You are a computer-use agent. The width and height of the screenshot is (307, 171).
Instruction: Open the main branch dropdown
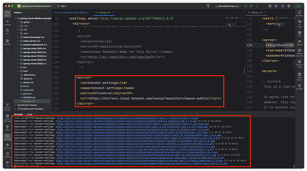pyautogui.click(x=63, y=6)
